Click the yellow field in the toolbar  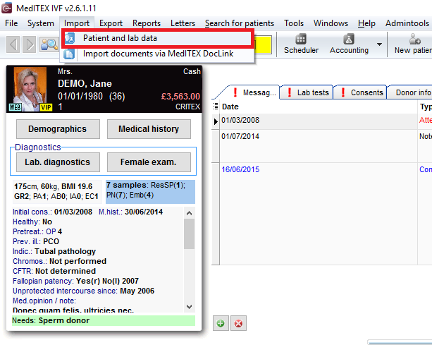point(263,44)
